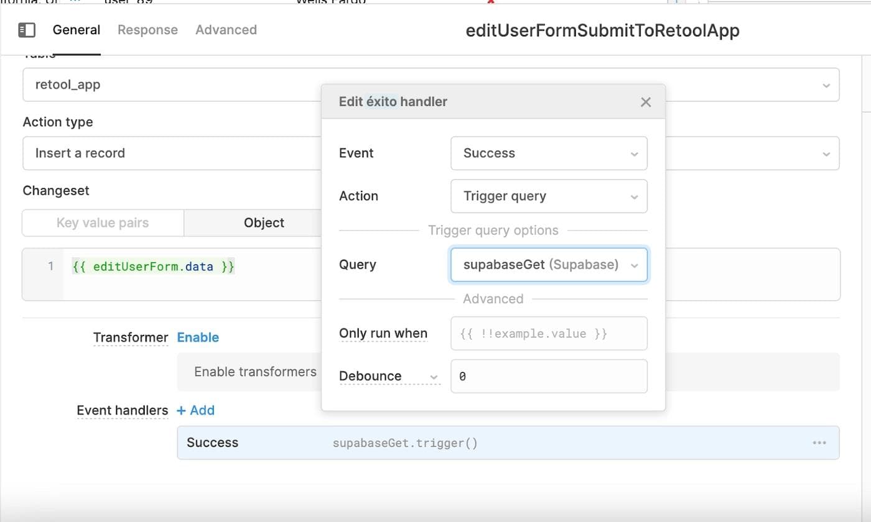The image size is (871, 522).
Task: Add a new event handler
Action: click(195, 410)
